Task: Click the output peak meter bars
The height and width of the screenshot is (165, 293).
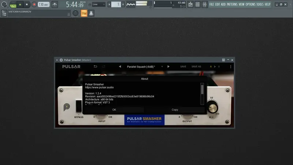Action: pyautogui.click(x=142, y=3)
